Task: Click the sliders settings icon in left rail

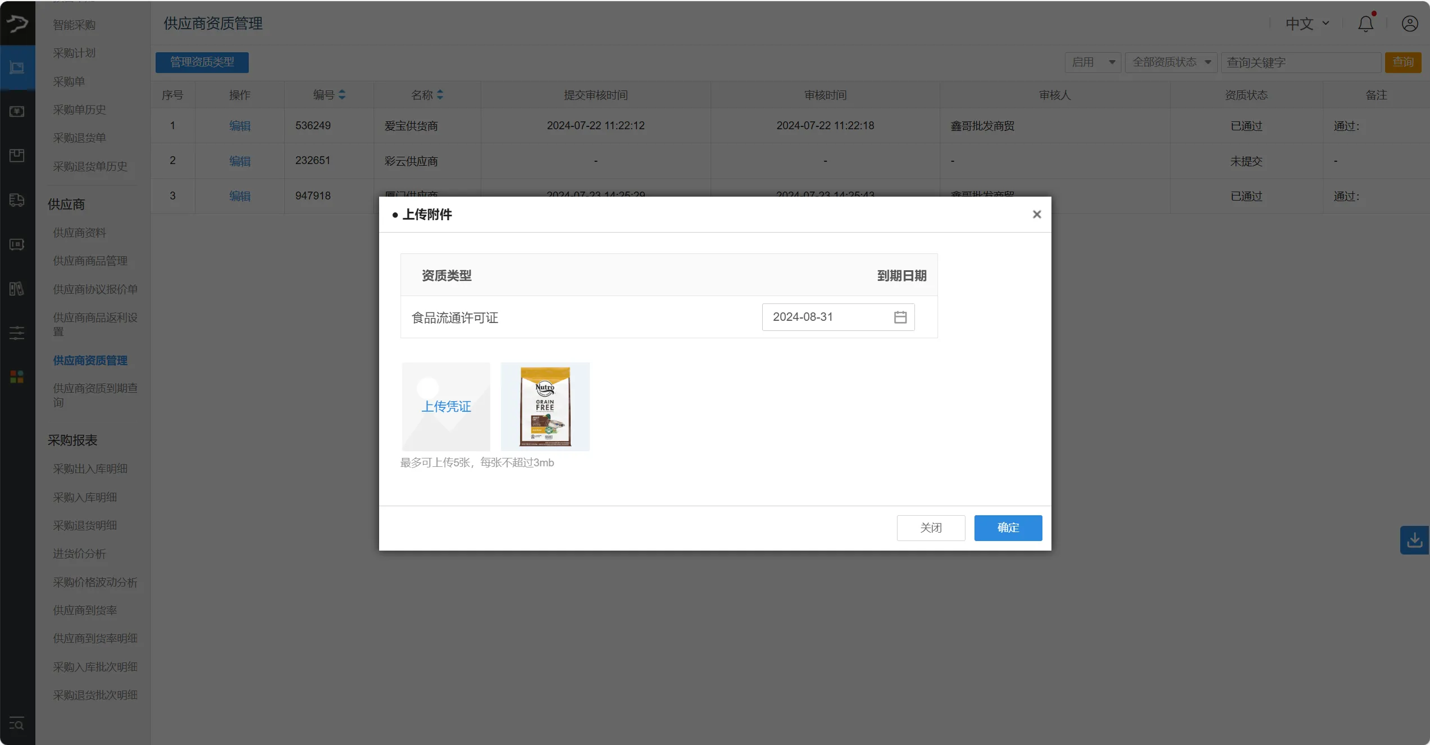Action: pyautogui.click(x=17, y=333)
